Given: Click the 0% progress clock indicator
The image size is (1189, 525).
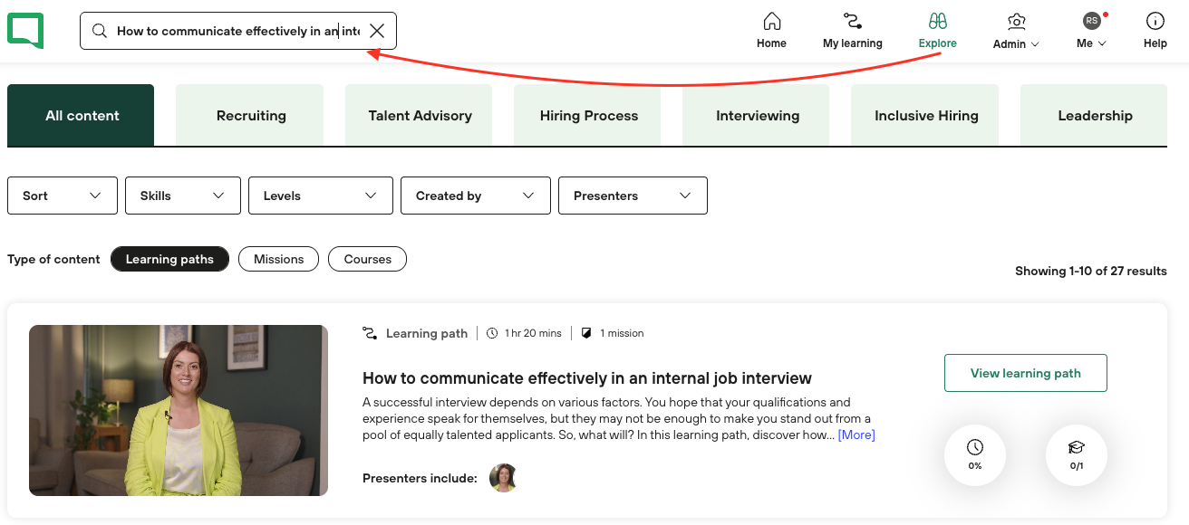Looking at the screenshot, I should click(x=975, y=455).
